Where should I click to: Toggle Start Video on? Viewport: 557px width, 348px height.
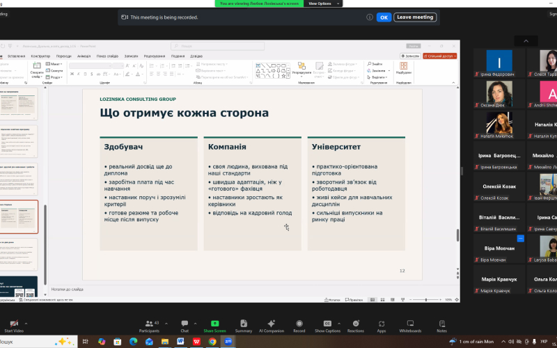pos(14,324)
